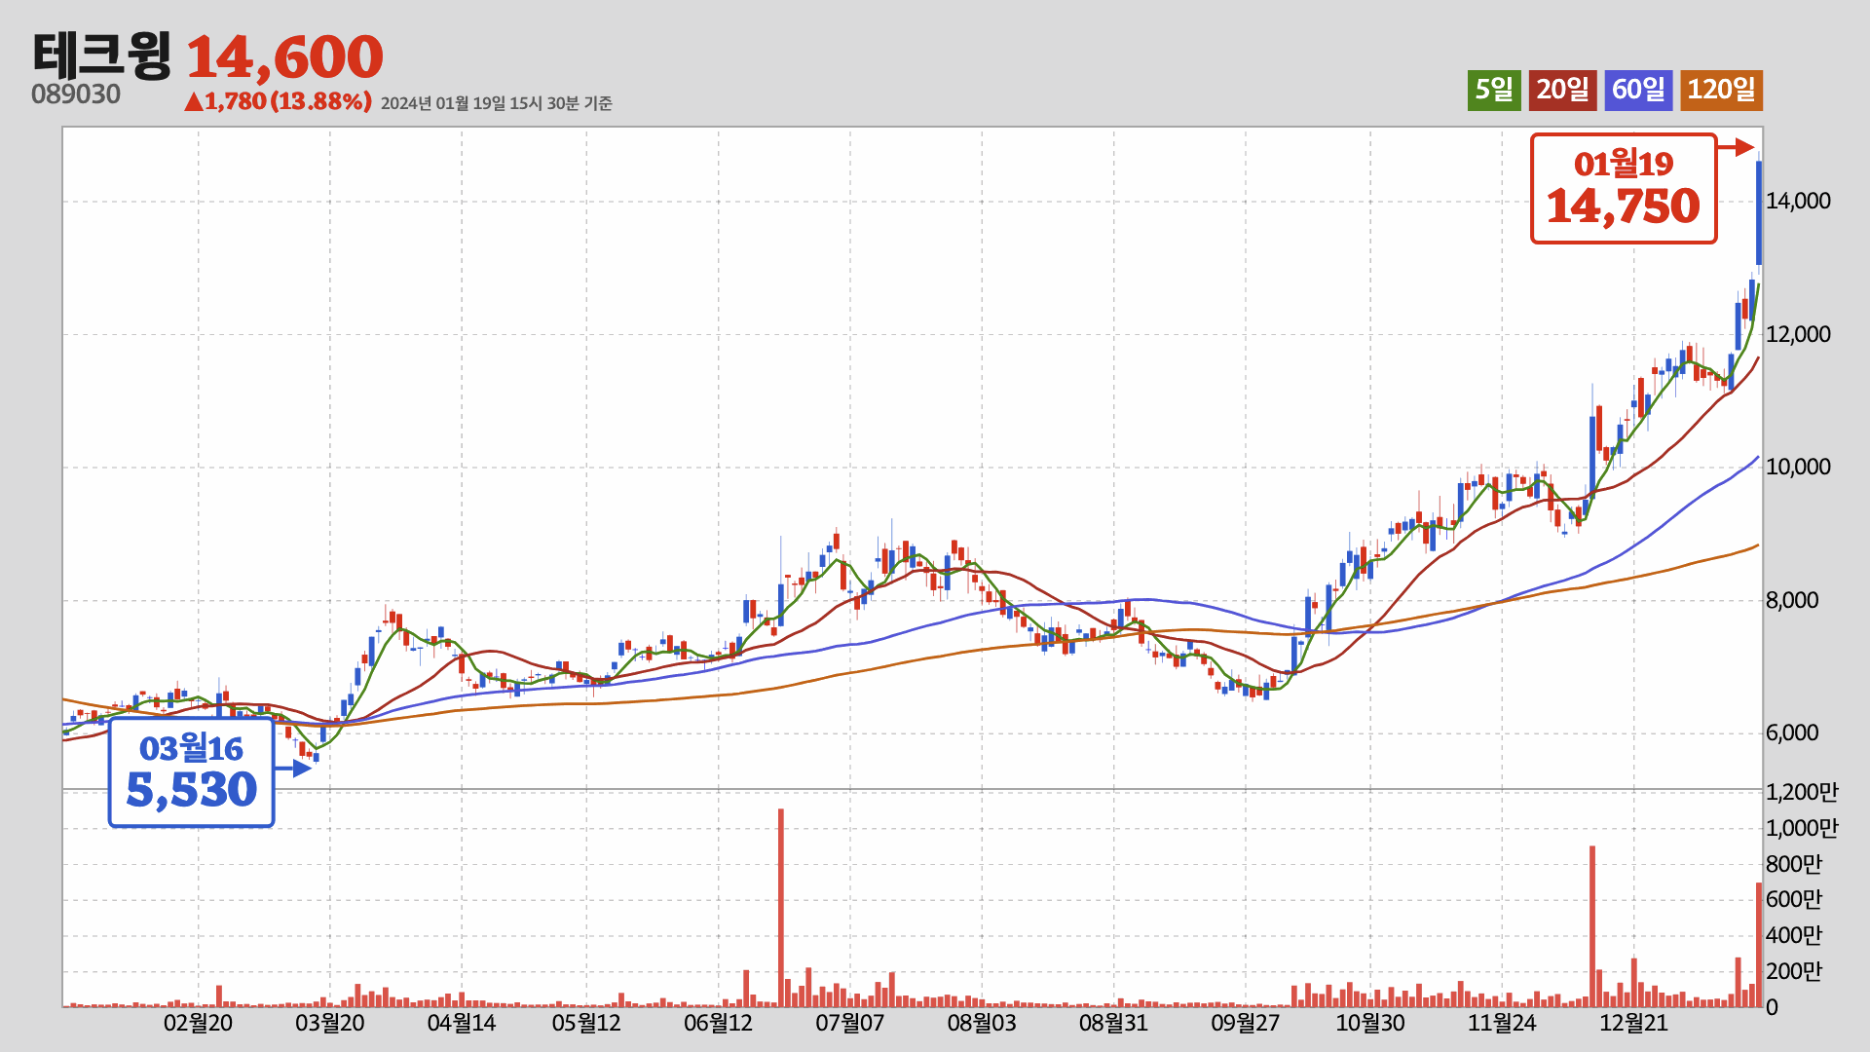Click the 60일 moving average legend
Screen dimensions: 1870x1052
1638,91
